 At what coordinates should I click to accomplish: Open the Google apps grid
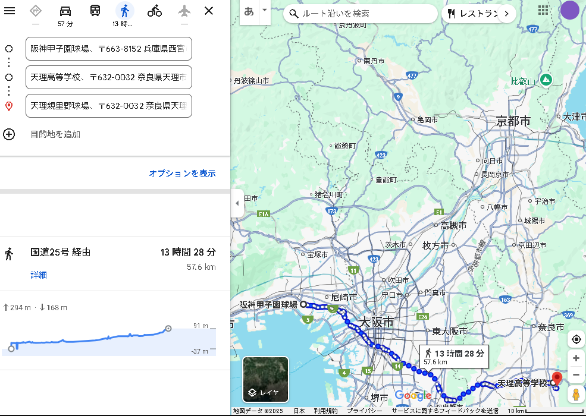[543, 10]
